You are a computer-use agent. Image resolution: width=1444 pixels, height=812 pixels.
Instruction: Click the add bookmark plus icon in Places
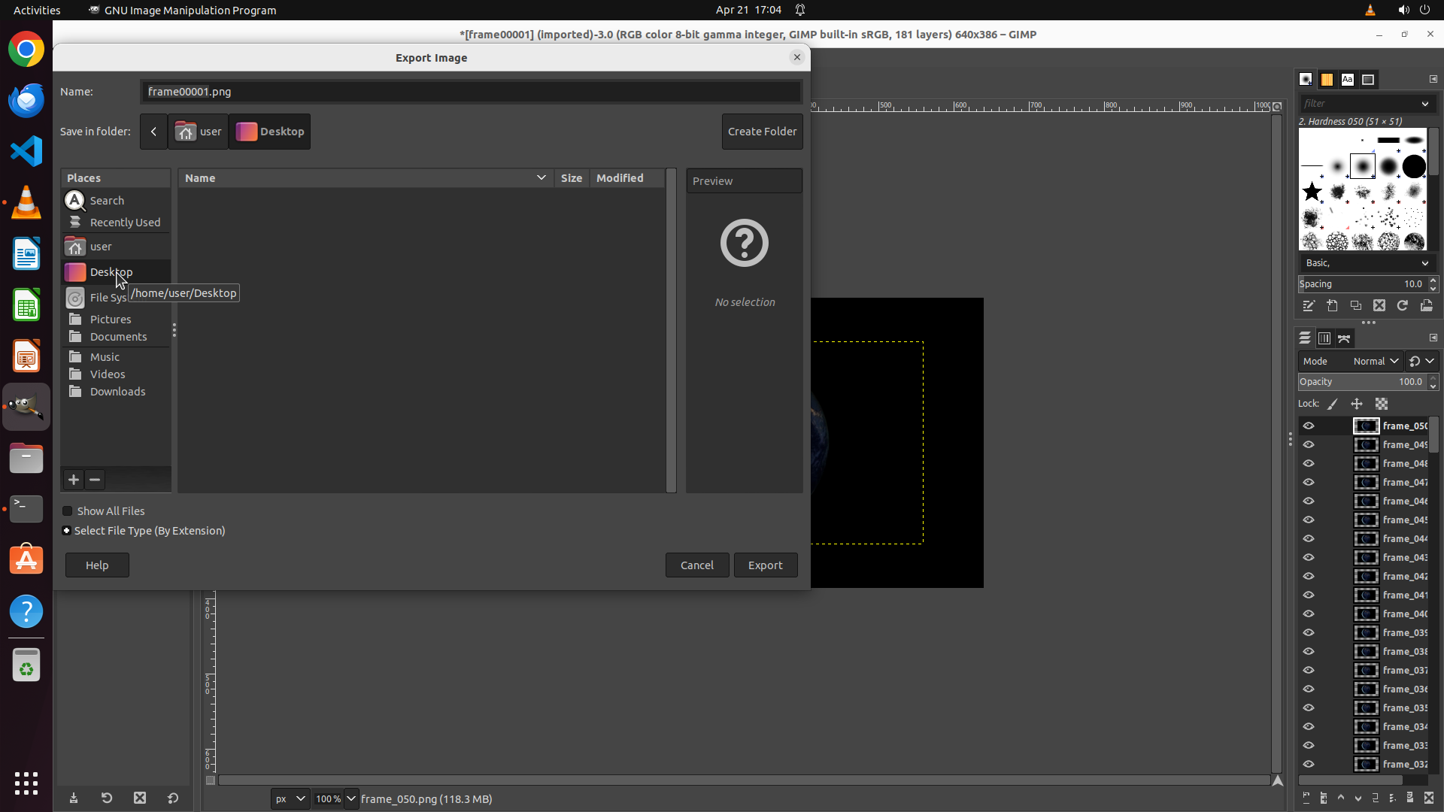coord(73,480)
